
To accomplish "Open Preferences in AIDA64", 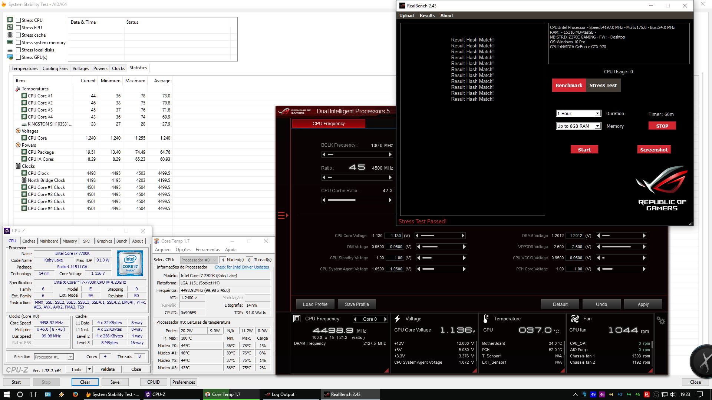I will [184, 382].
